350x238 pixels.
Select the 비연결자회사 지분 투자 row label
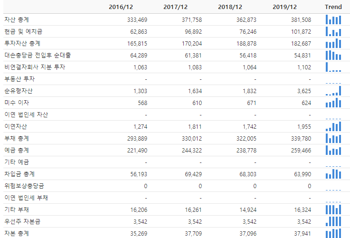click(35, 67)
